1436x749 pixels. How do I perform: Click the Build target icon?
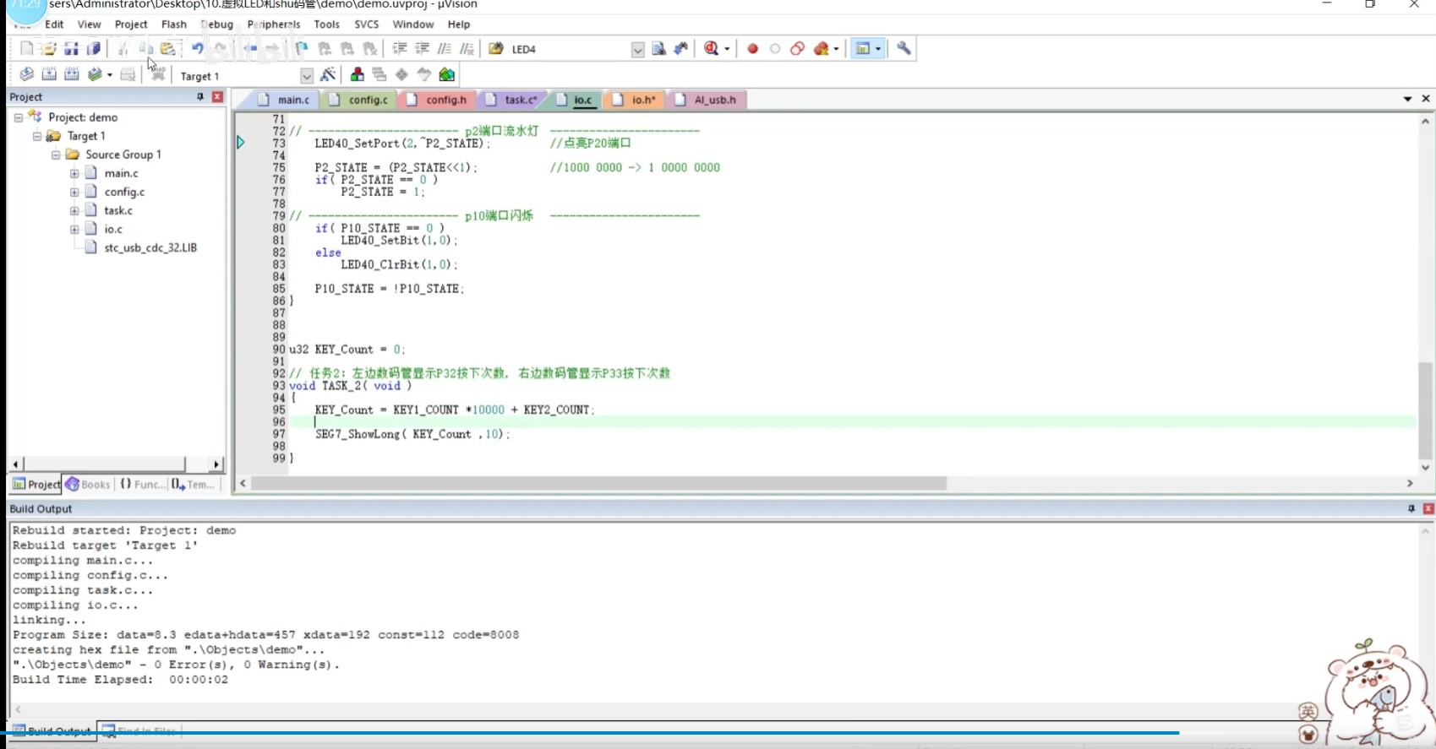click(x=49, y=75)
